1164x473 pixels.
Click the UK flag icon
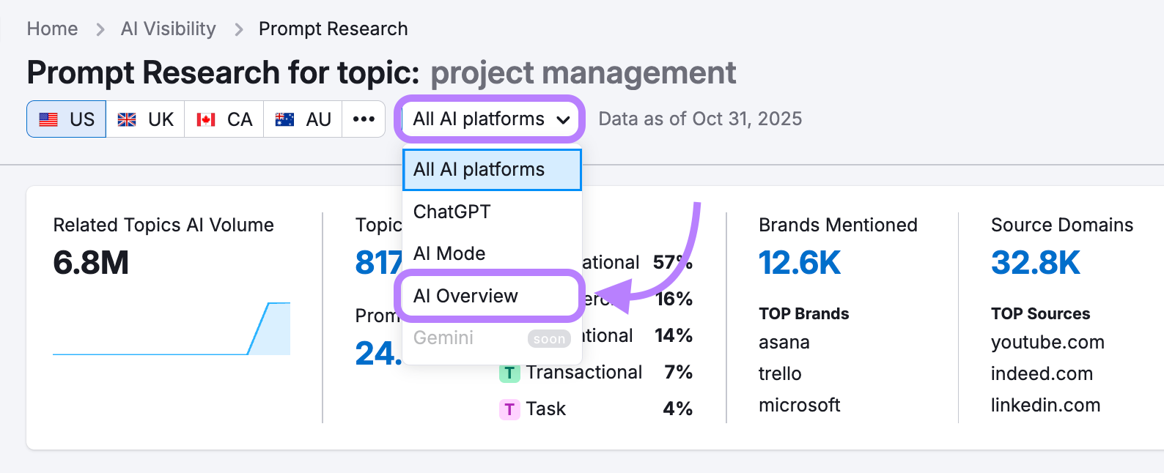pos(127,119)
